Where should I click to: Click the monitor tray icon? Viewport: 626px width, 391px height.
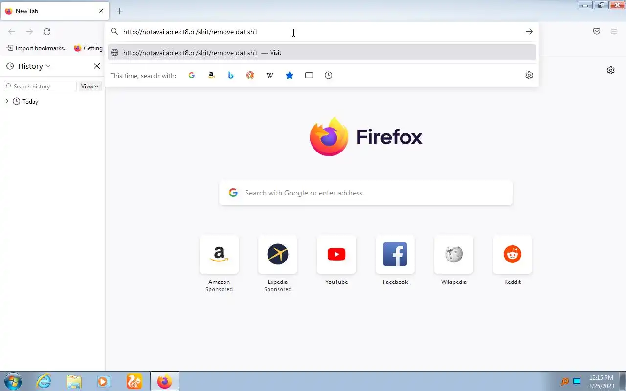point(577,381)
